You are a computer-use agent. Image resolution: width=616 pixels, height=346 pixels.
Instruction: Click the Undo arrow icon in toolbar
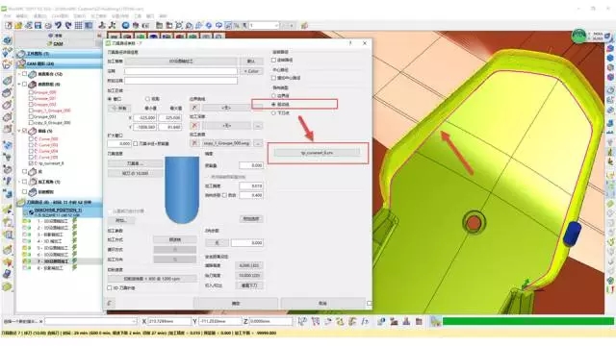tap(58, 26)
